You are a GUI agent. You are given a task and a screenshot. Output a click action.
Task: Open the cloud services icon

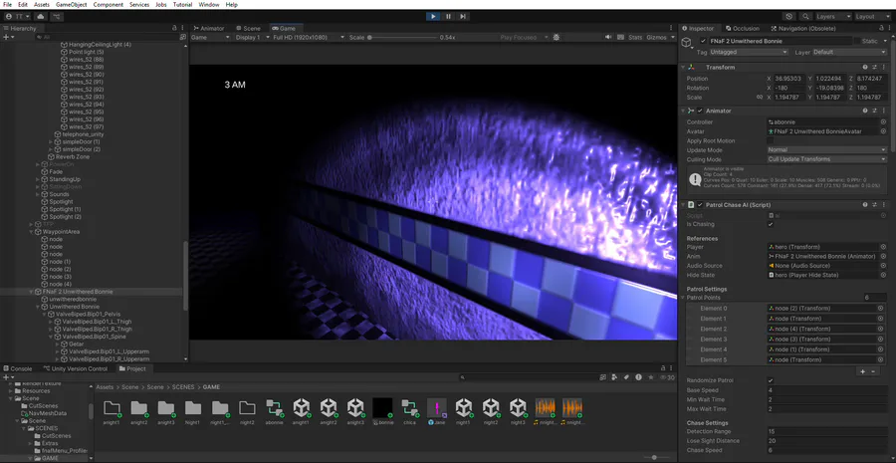point(41,17)
